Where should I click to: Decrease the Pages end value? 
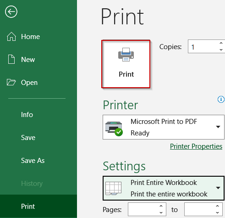pos(217,212)
